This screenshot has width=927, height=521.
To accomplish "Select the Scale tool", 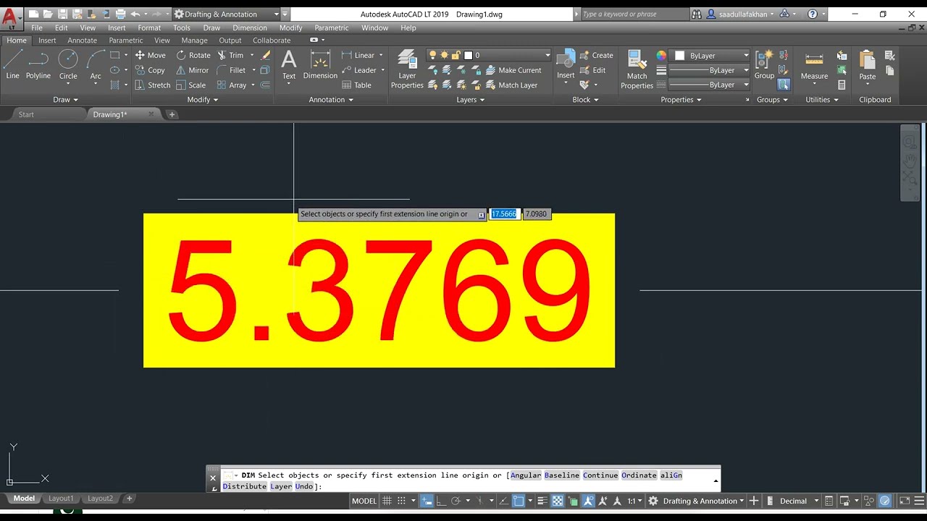I will click(x=190, y=85).
